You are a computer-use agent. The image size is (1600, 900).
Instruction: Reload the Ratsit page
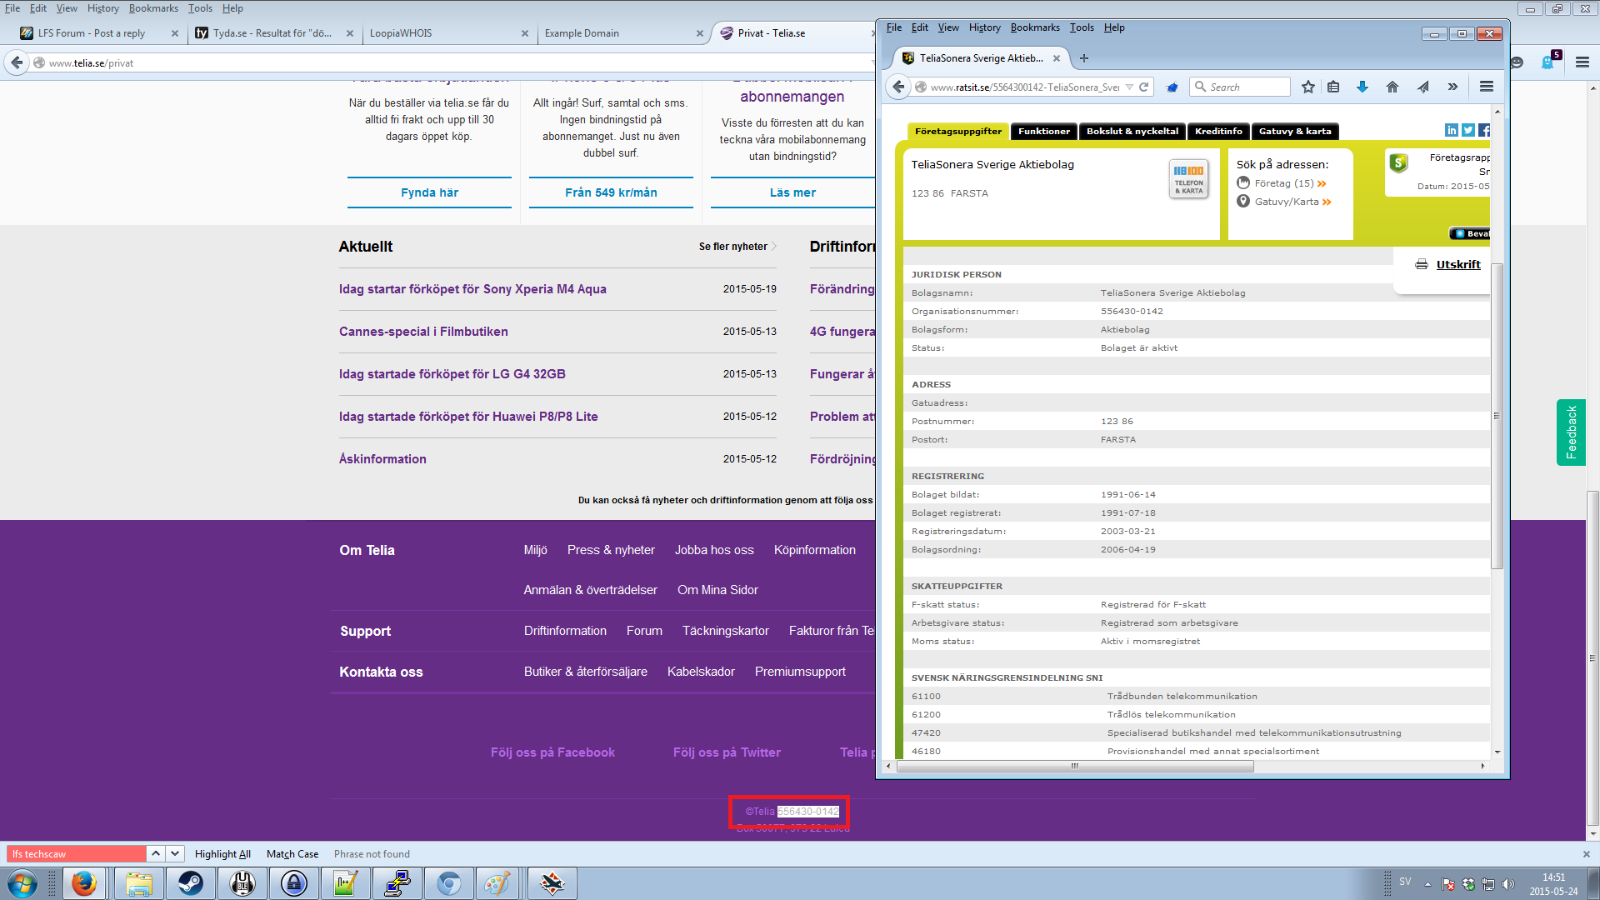(1144, 87)
